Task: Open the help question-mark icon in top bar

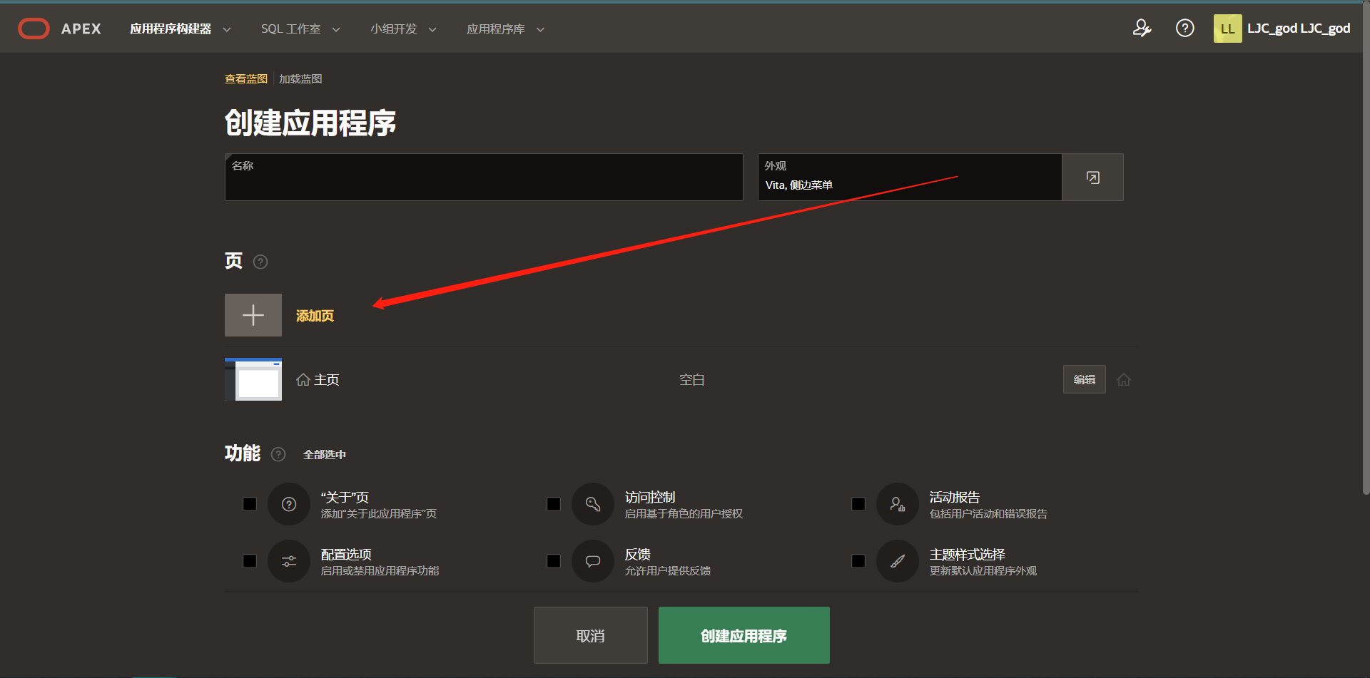Action: (x=1184, y=28)
